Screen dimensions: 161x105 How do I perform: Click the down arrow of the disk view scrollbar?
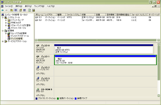(159, 95)
